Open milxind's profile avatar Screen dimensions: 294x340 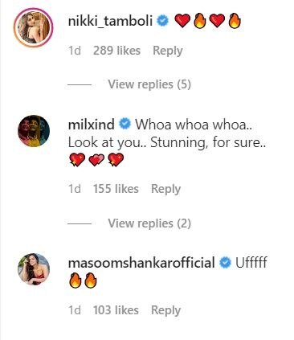coord(34,131)
